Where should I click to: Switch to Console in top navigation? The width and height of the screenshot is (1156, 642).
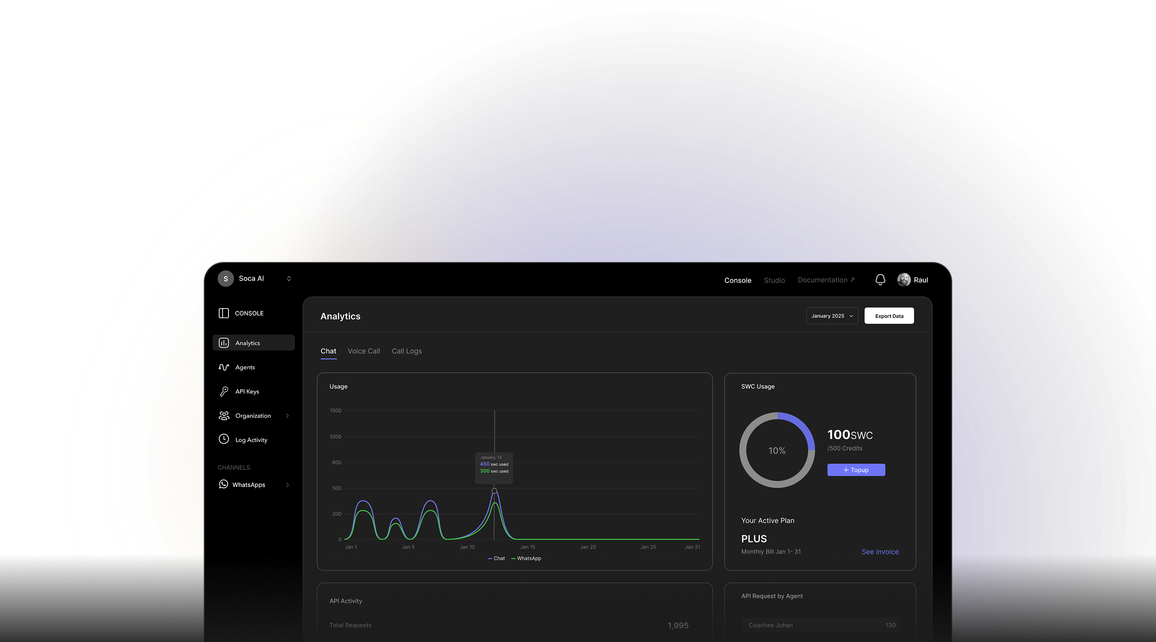click(x=738, y=280)
